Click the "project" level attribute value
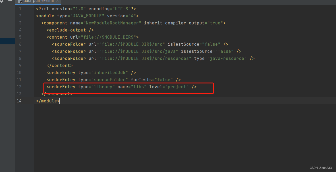 177,87
